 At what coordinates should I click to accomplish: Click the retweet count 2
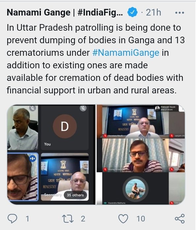[83, 219]
